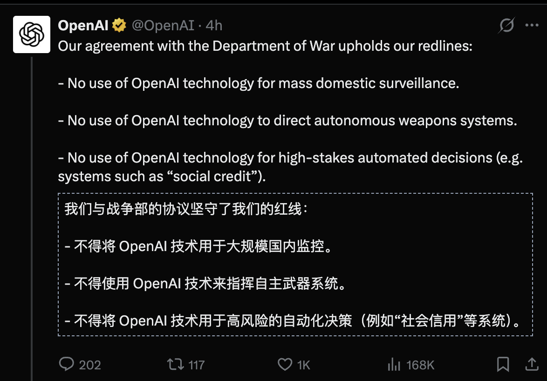
Task: Click the Grok explain icon
Action: point(506,26)
